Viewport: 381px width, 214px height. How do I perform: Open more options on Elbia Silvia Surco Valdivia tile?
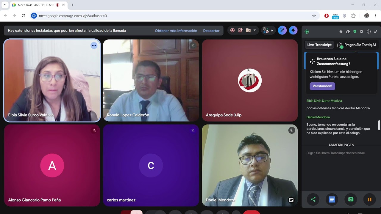pyautogui.click(x=94, y=45)
